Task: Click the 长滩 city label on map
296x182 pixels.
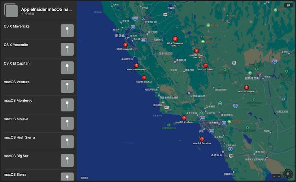Action: click(x=201, y=131)
